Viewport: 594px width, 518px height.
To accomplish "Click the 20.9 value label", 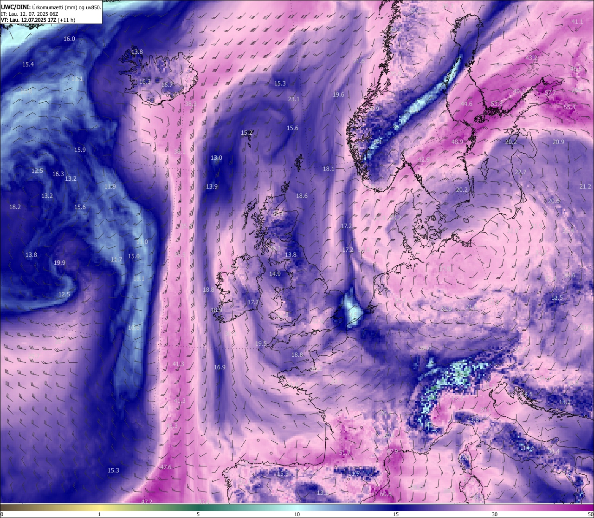I will point(559,142).
